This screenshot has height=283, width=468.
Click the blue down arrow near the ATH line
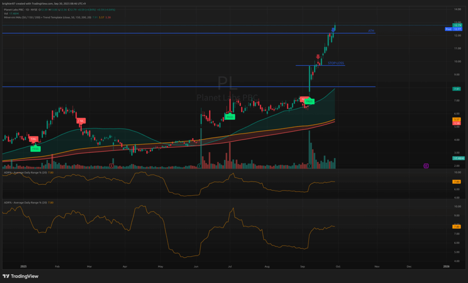tap(333, 30)
